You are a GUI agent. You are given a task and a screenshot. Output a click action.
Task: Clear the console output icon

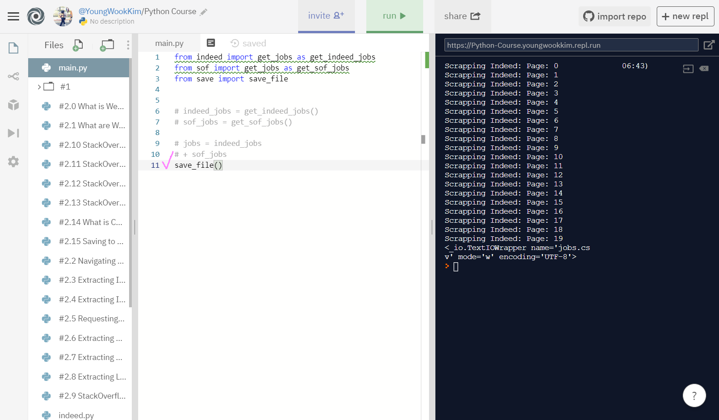pyautogui.click(x=704, y=69)
